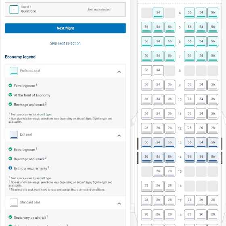Click the Standard seat legend icon
226x226 pixels.
click(x=14, y=203)
